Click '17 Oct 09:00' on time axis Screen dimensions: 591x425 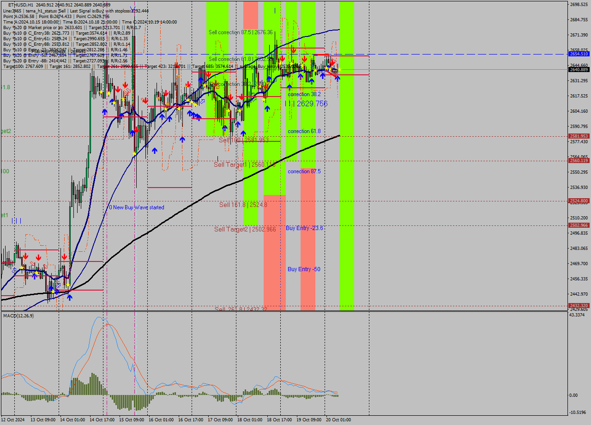[x=221, y=420]
